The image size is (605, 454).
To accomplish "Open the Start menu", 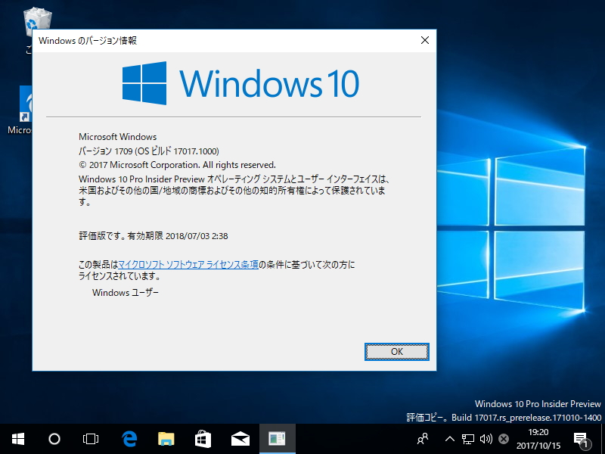I will [17, 439].
